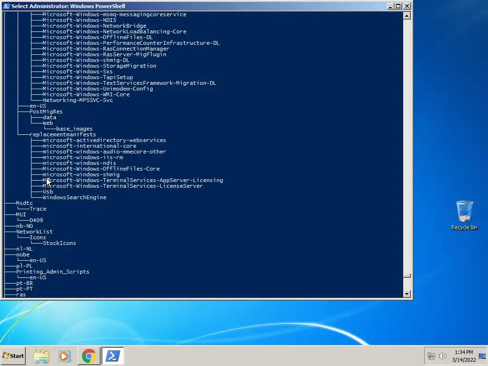Click the Trace entry under Msdtc
Viewport: 488px width, 366px height.
point(38,209)
